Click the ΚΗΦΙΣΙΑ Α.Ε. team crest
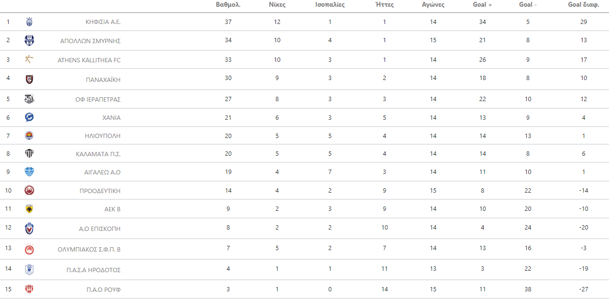609x299 pixels. tap(29, 22)
